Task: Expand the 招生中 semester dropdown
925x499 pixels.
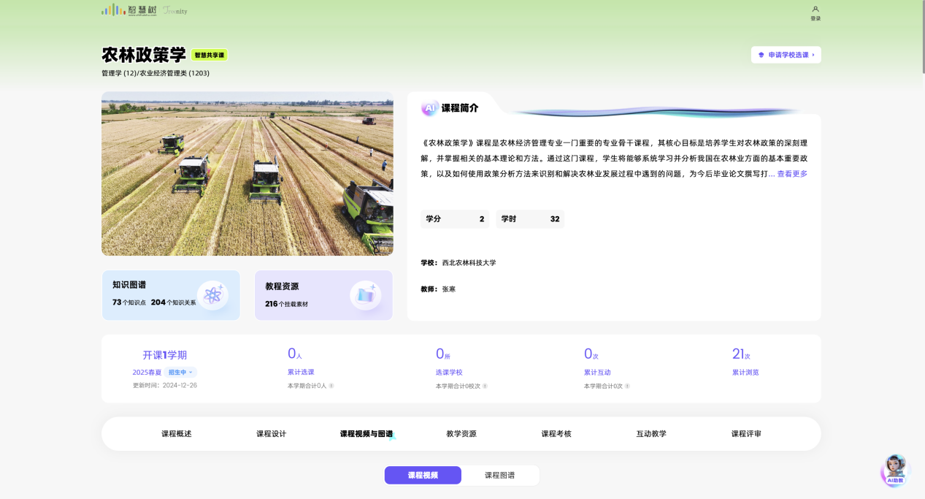Action: [x=180, y=373]
